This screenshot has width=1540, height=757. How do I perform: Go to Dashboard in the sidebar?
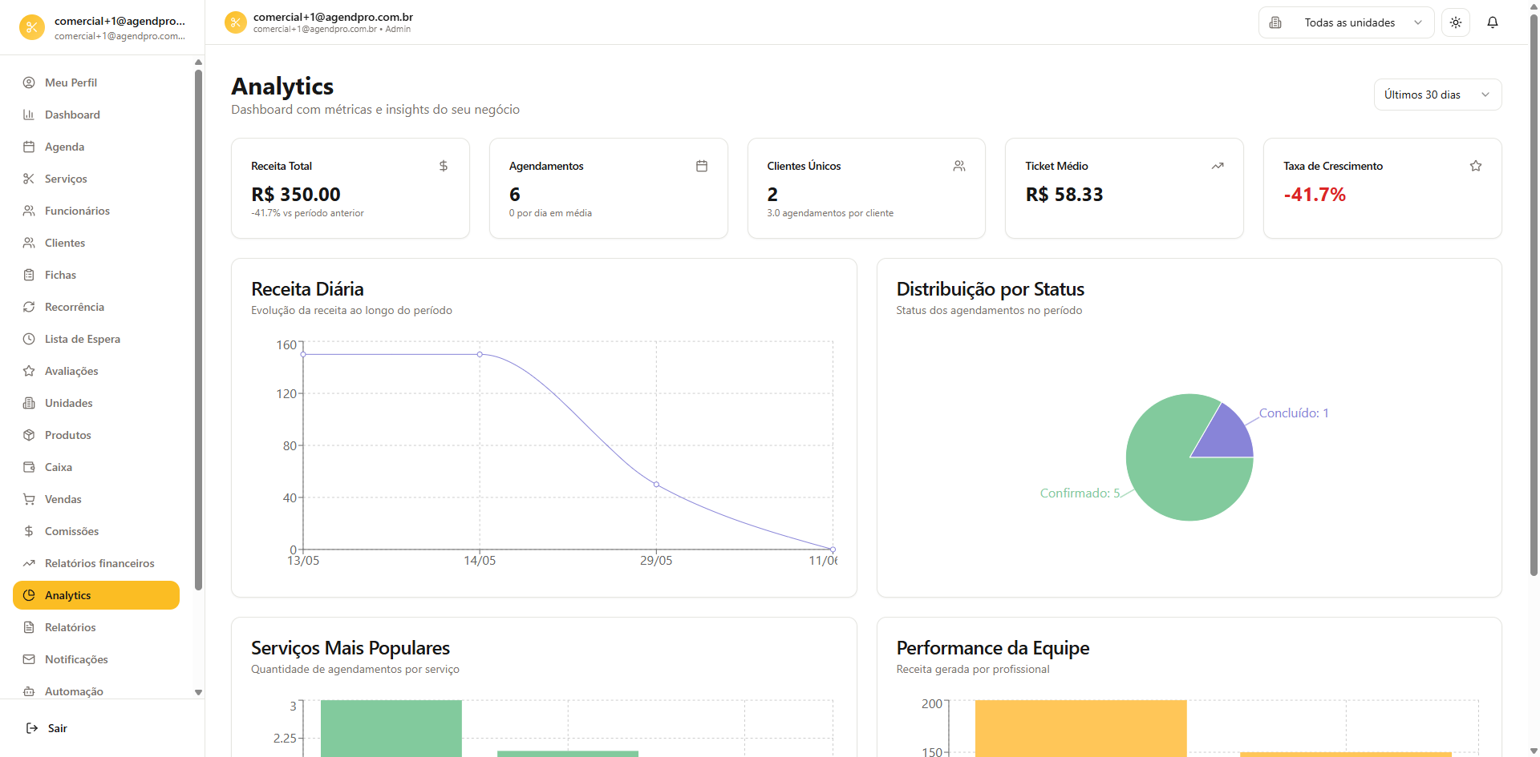[96, 115]
